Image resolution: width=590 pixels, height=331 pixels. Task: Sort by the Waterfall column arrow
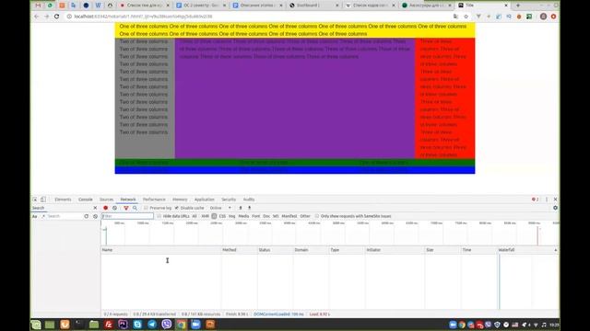[x=555, y=250]
